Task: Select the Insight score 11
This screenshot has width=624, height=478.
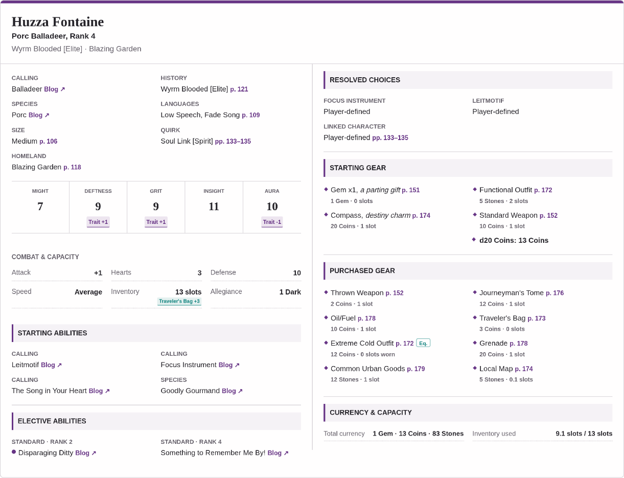Action: [214, 207]
